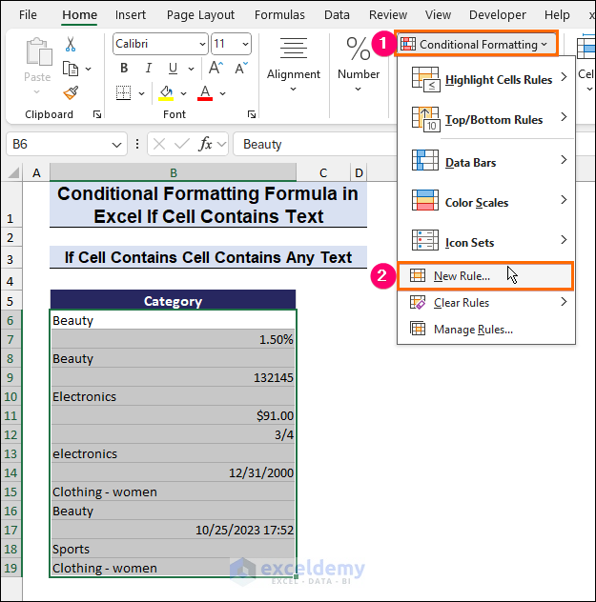Viewport: 596px width, 602px height.
Task: Open Clipboard dialog launcher
Action: (x=97, y=114)
